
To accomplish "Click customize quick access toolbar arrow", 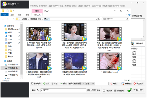I will [13, 11].
